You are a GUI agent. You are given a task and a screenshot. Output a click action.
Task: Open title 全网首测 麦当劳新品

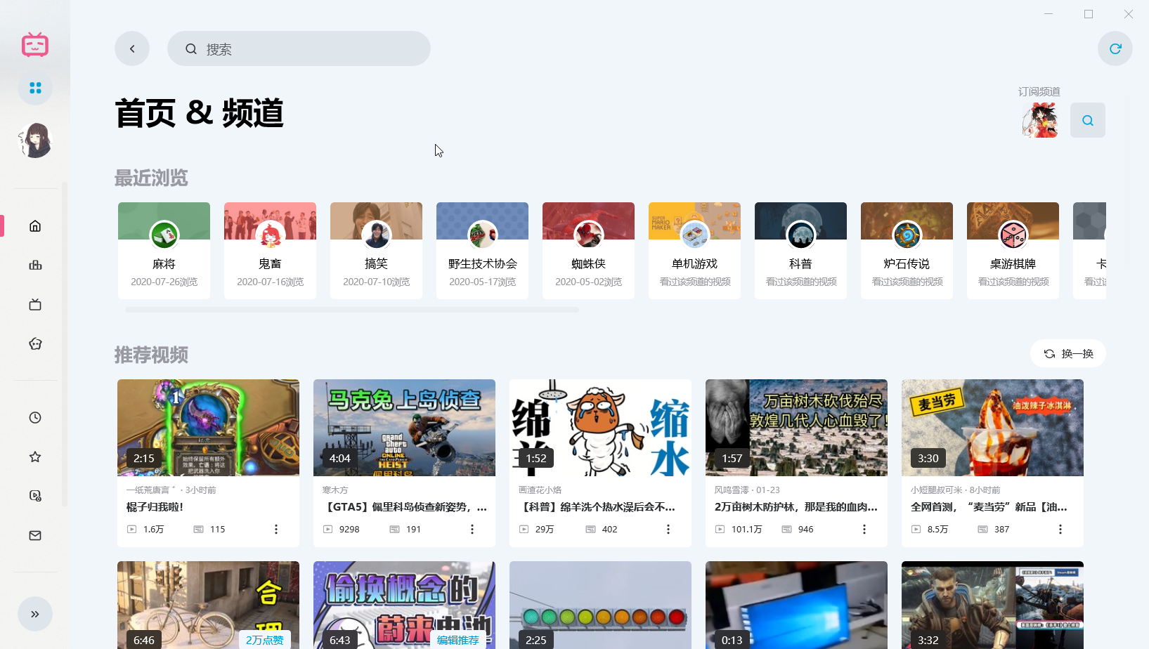tap(989, 507)
